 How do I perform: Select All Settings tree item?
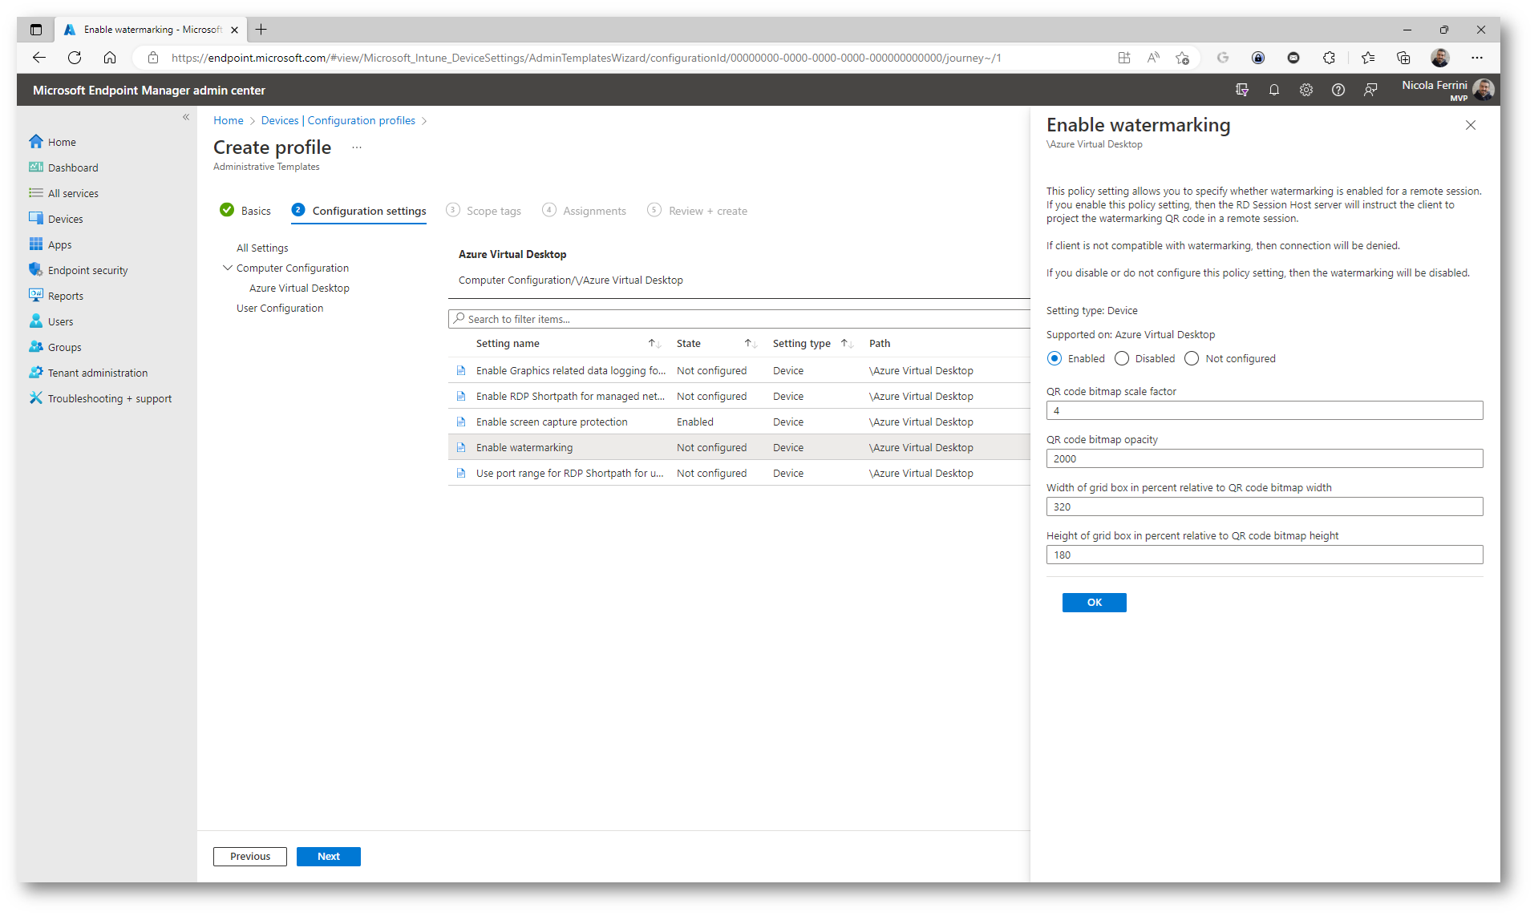(262, 248)
